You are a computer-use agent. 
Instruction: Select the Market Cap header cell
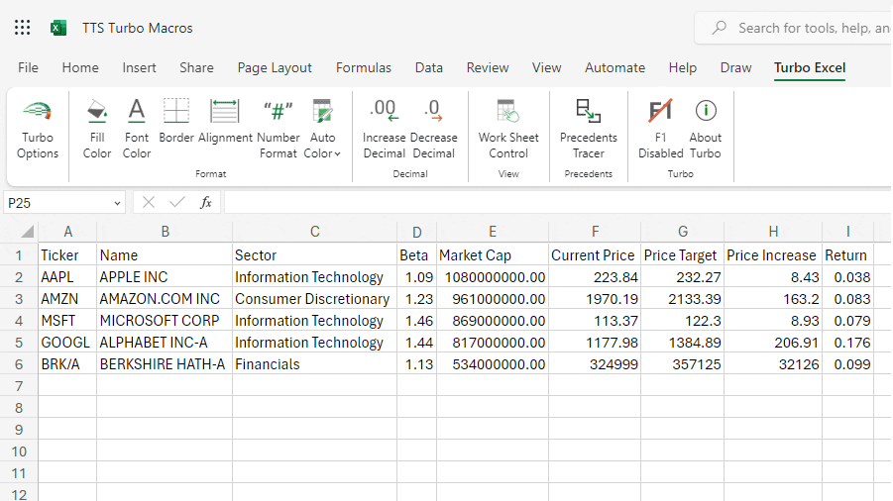tap(492, 255)
